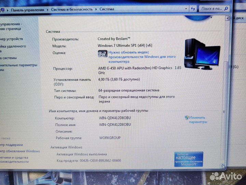Expand arrow after Система и безопасность breadcrumb

click(x=96, y=9)
